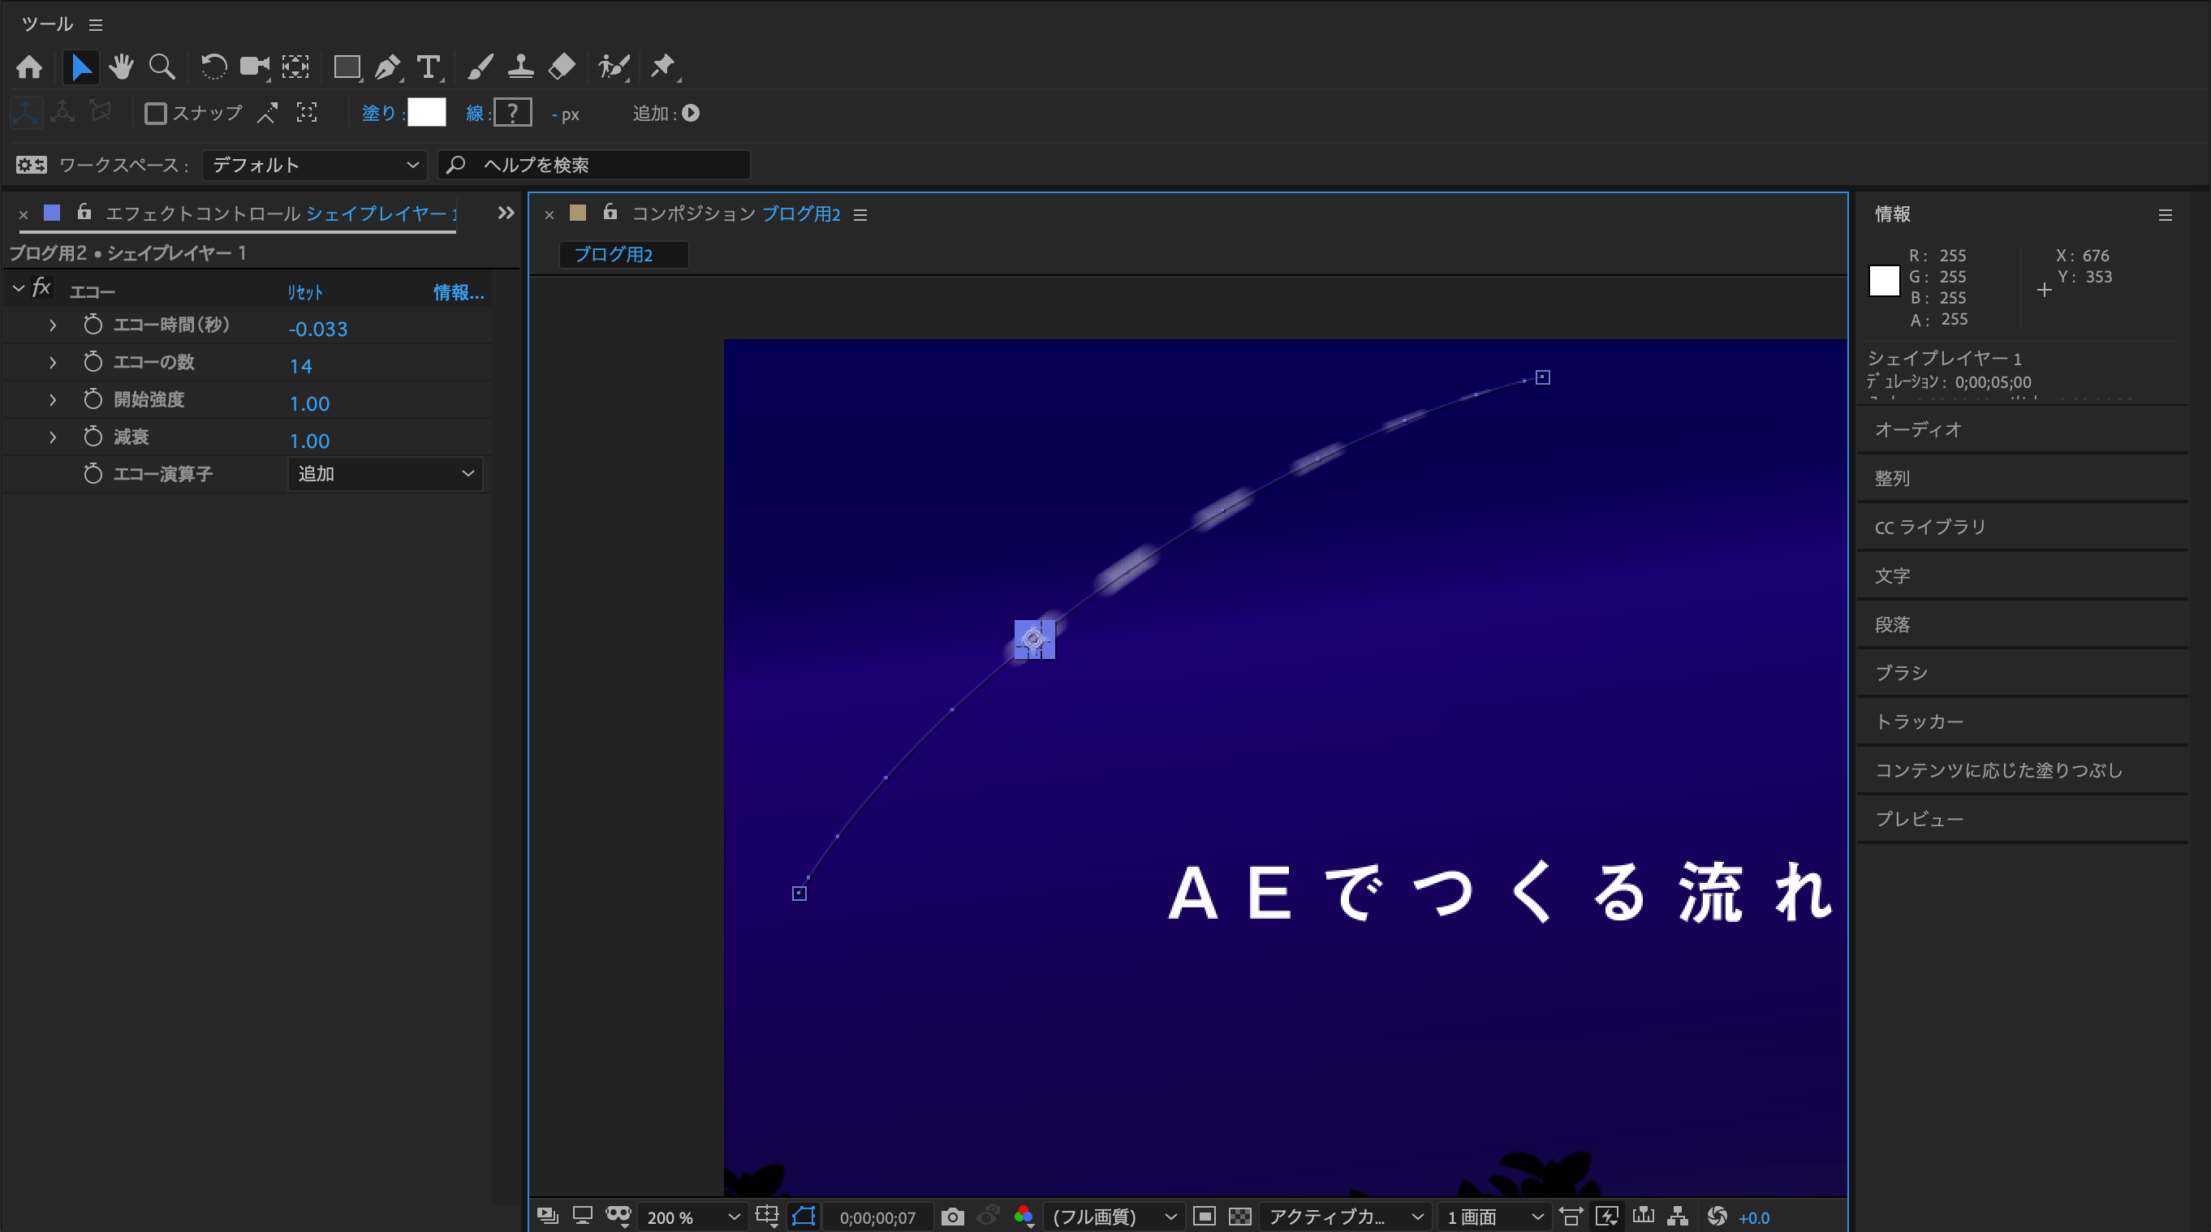The image size is (2211, 1232).
Task: Open エコー演算子 追加 dropdown
Action: [386, 474]
